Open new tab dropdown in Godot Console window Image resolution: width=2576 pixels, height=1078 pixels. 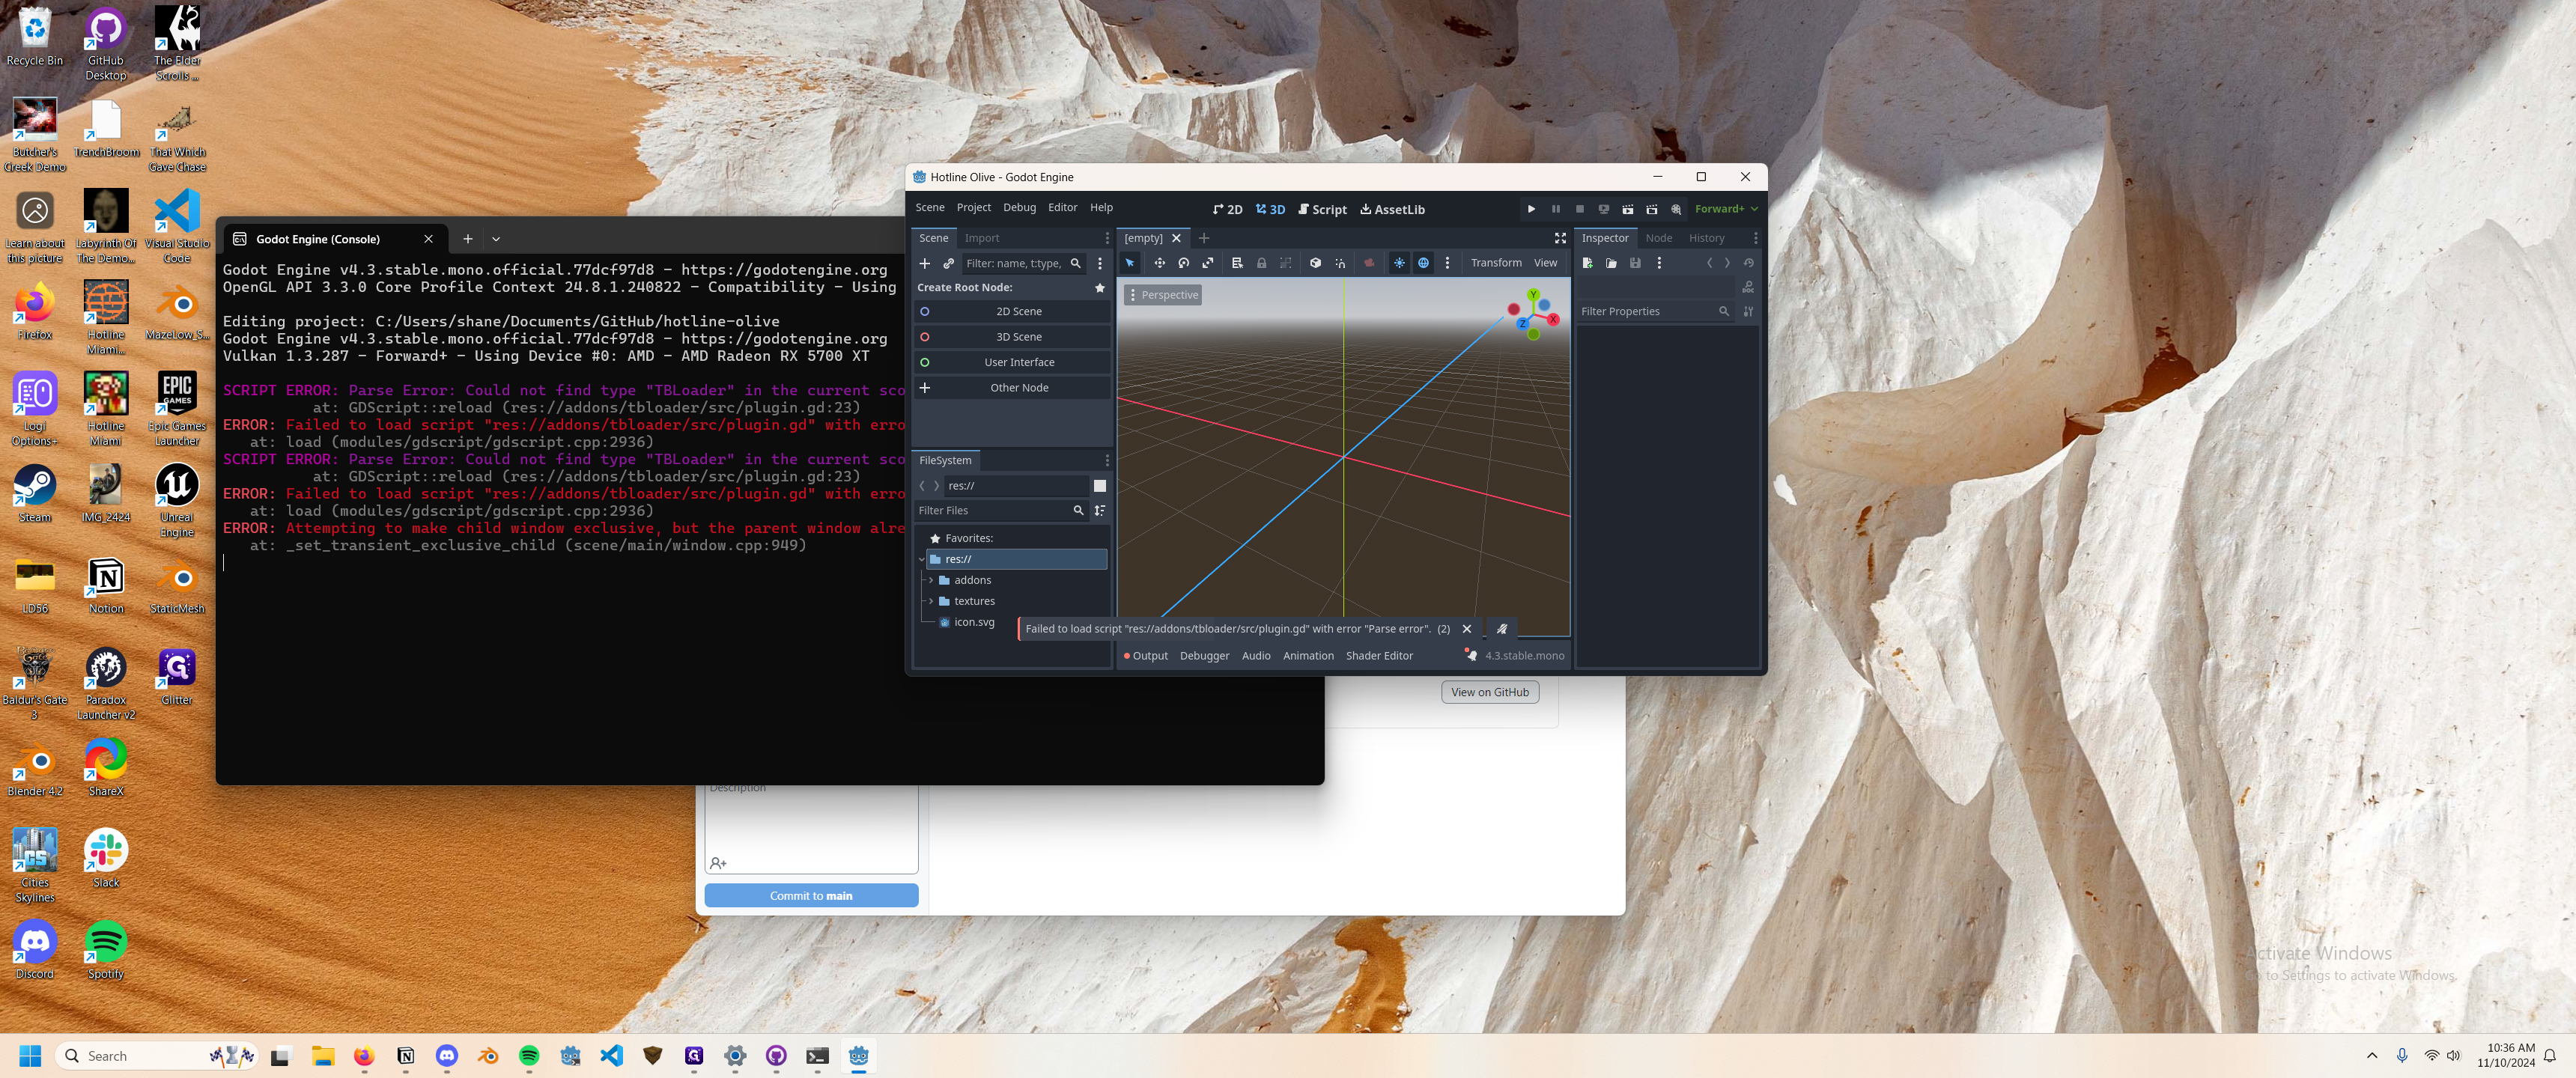tap(496, 240)
